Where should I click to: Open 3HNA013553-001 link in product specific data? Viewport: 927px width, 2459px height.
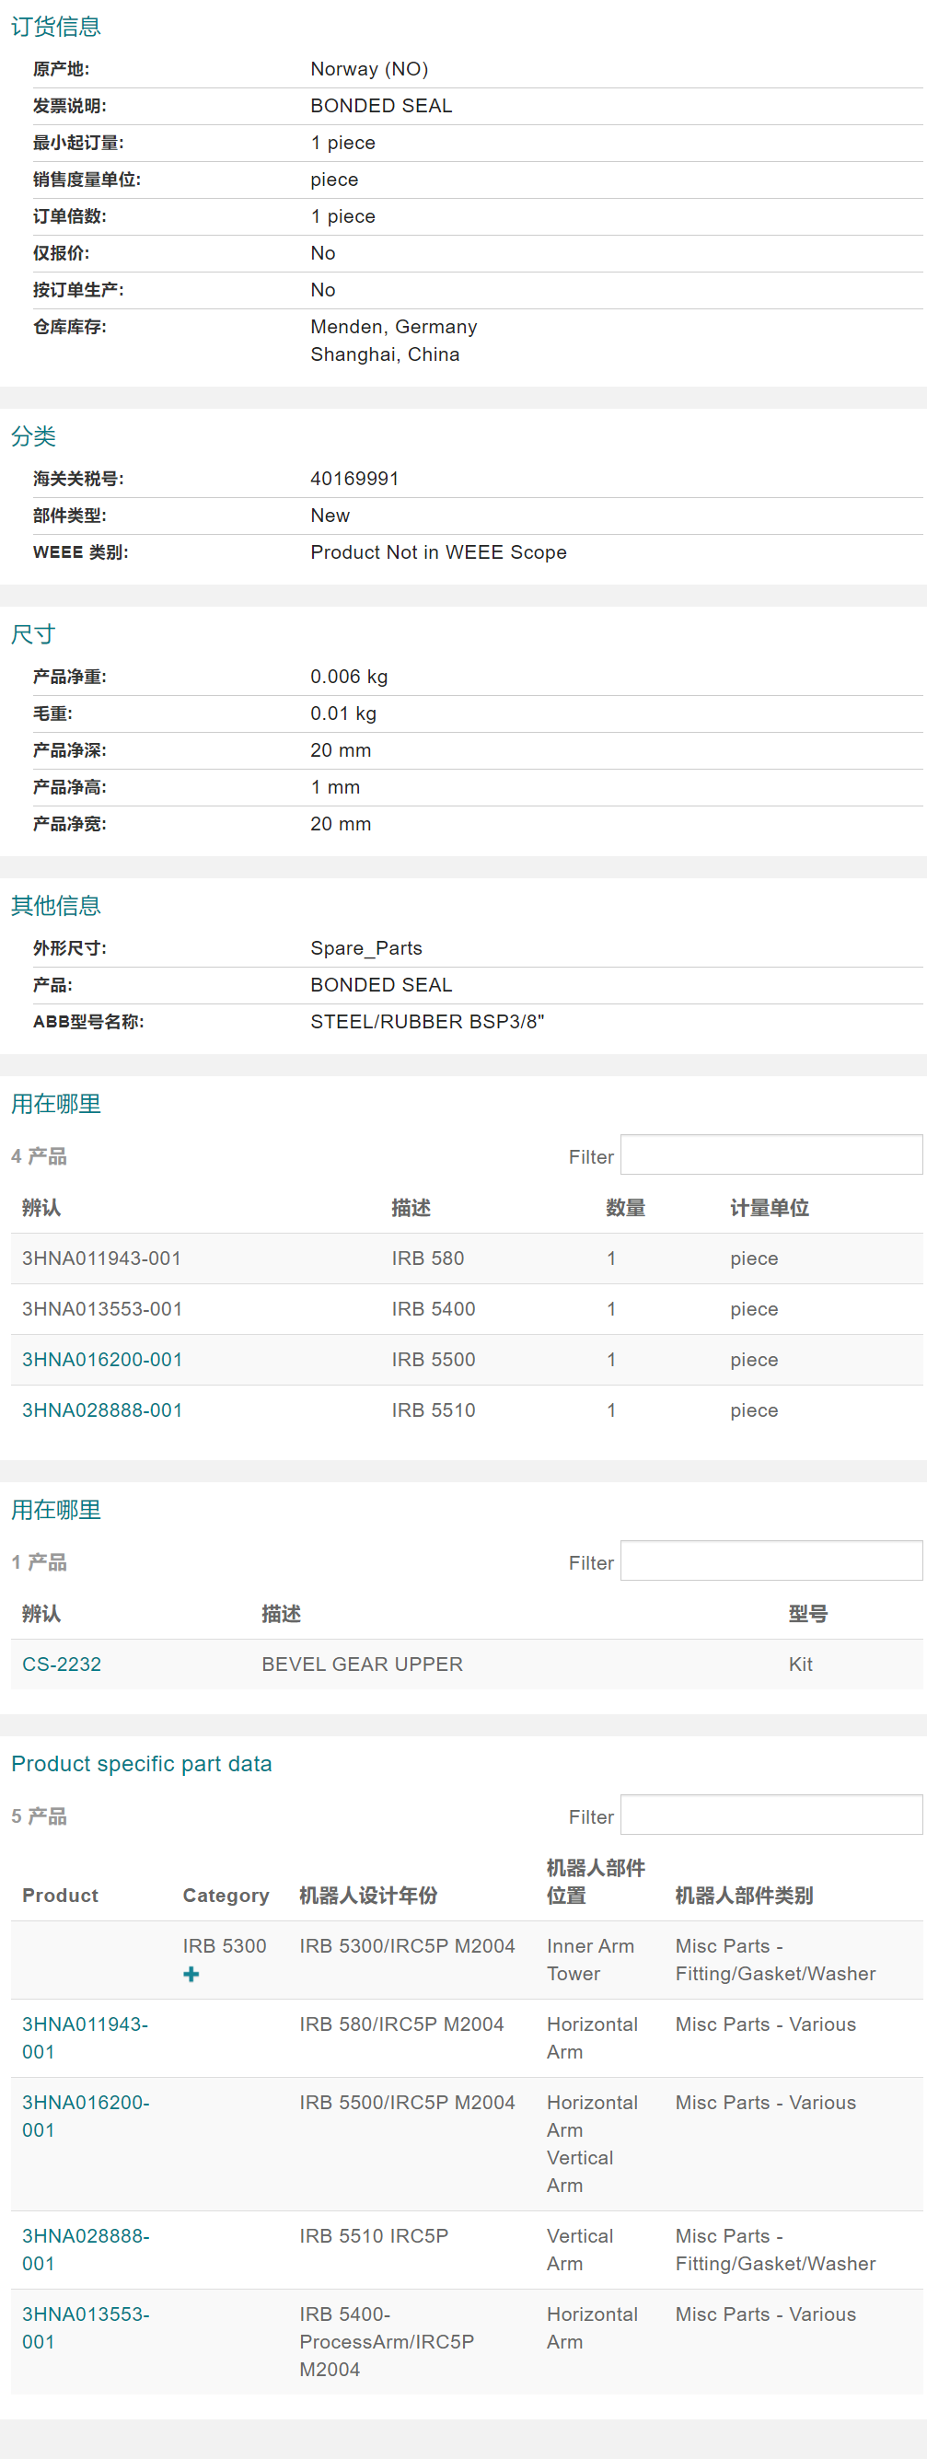pos(86,2328)
